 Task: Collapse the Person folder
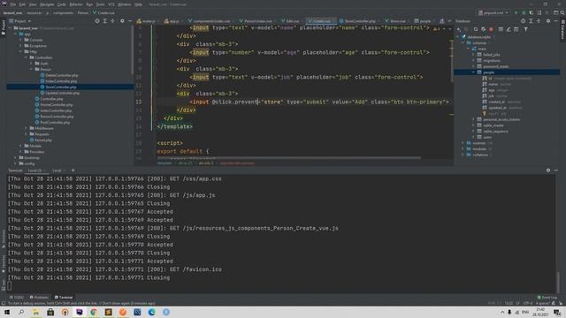32,69
